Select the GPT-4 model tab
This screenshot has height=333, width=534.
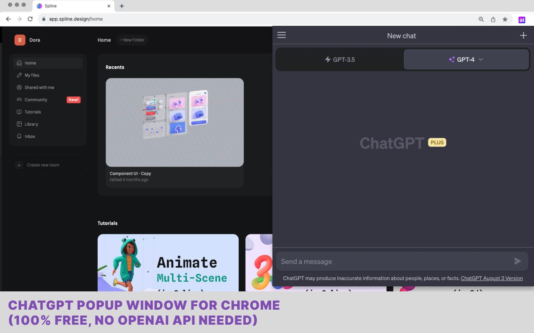click(466, 59)
